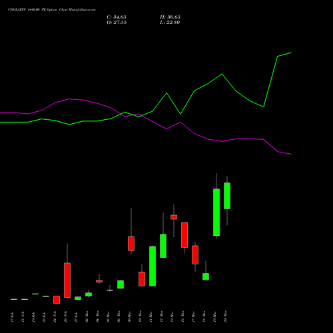Click the last green candle for 20 Mar
333x333 pixels.
tap(227, 196)
